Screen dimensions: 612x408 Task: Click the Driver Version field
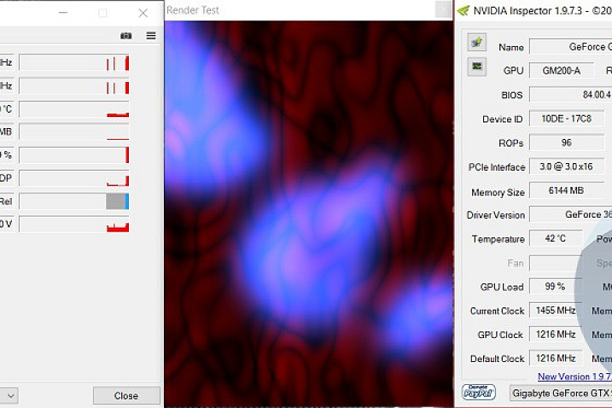coord(571,214)
